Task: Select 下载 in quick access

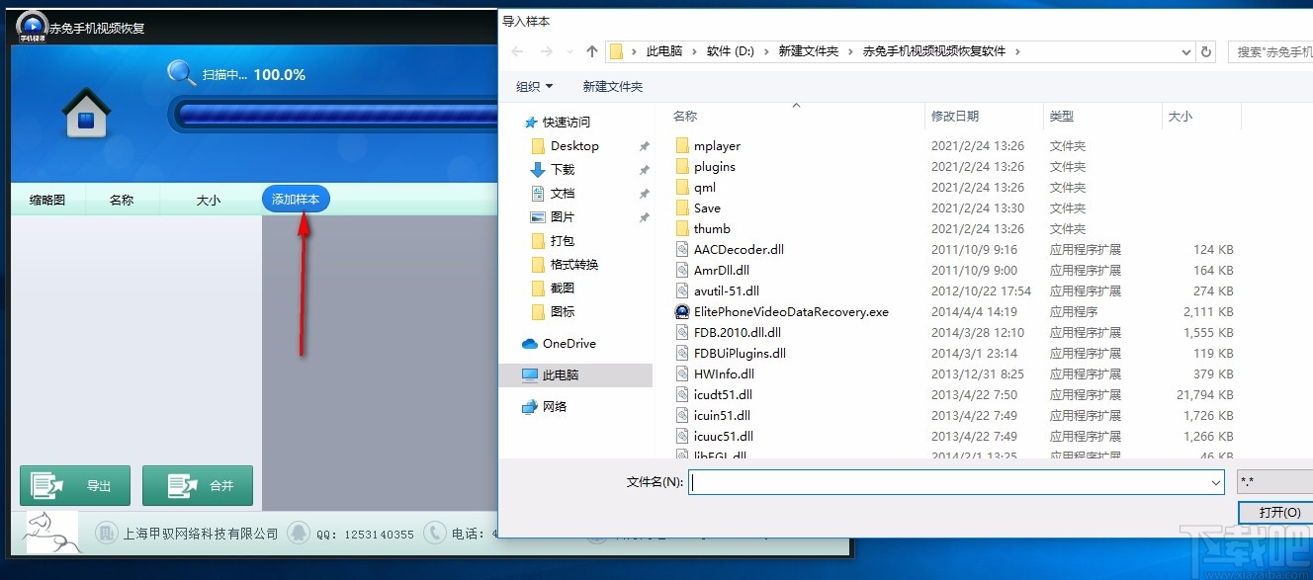Action: 563,169
